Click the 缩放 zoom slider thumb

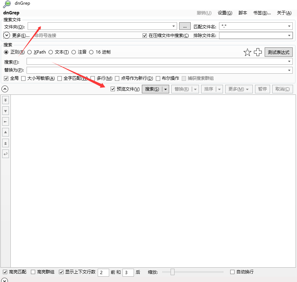(x=172, y=272)
